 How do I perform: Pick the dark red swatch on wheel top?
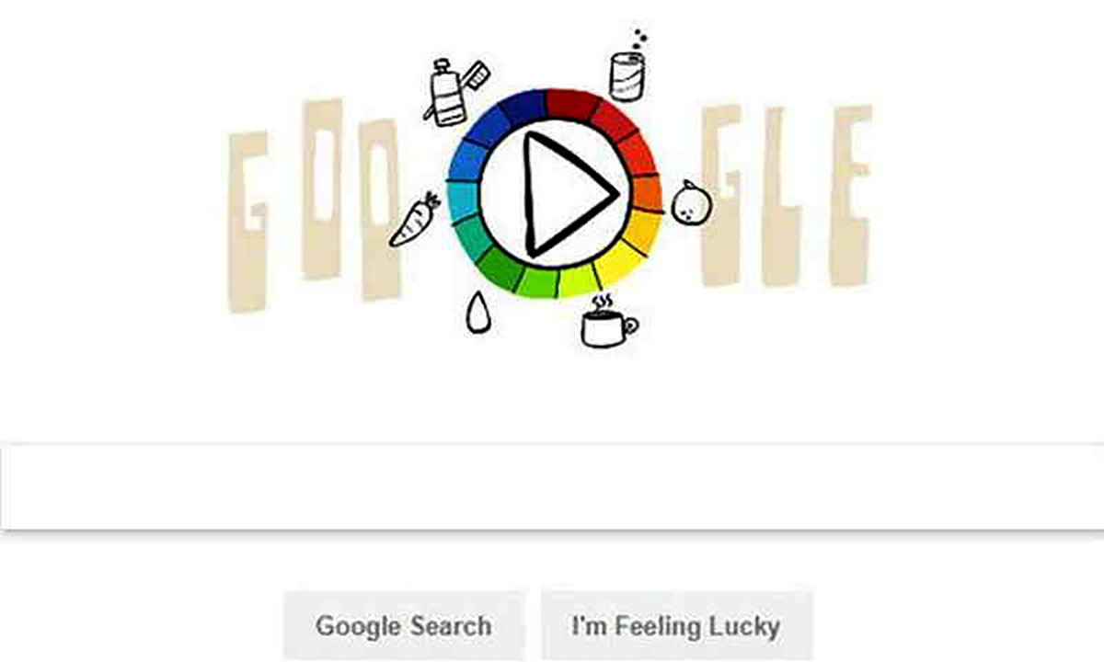pyautogui.click(x=572, y=104)
